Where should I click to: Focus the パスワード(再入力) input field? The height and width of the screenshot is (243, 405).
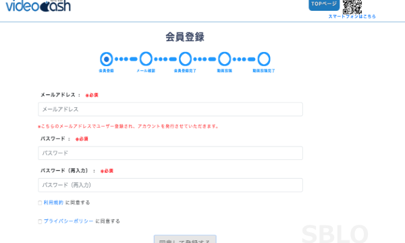[x=171, y=185]
